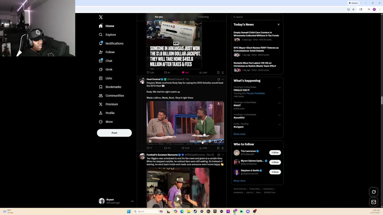383x215 pixels.
Task: Share the Heat Central post
Action: [x=222, y=148]
